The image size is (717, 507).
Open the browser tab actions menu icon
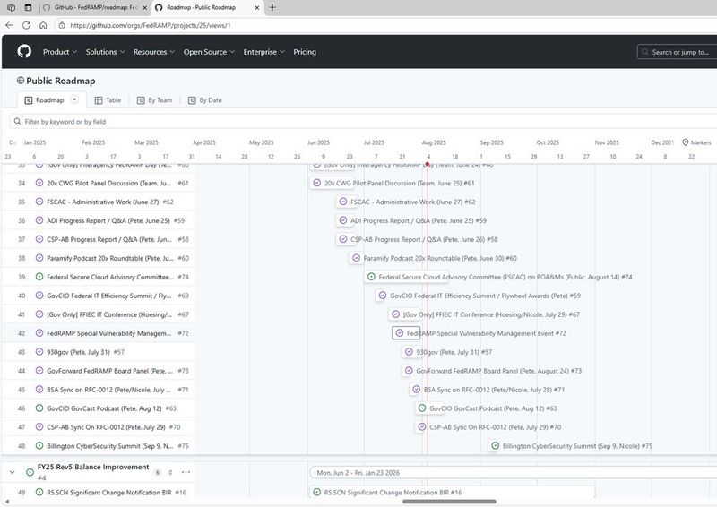click(28, 7)
